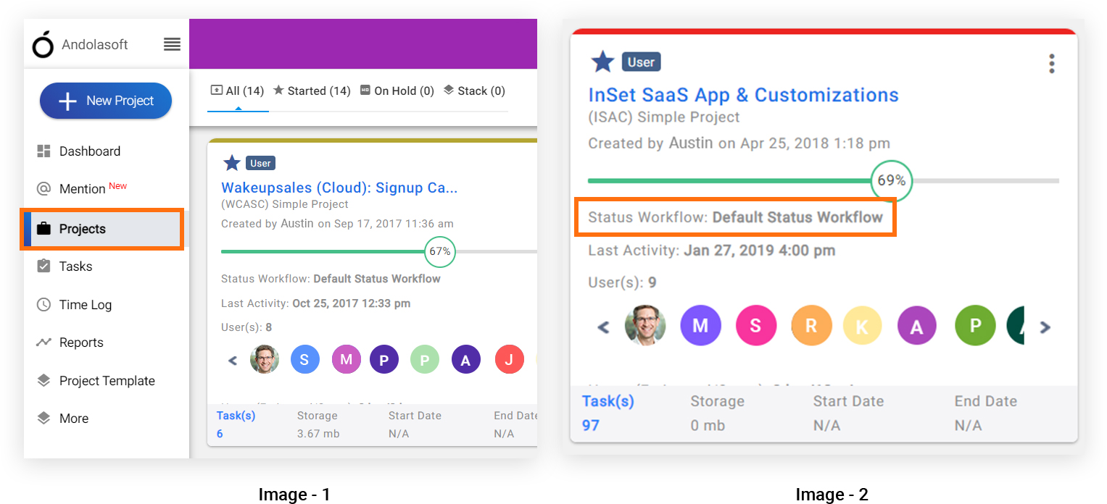Screen dimensions: 1107x504
Task: Click Status Workflow: Default Status Workflow text
Action: [x=736, y=217]
